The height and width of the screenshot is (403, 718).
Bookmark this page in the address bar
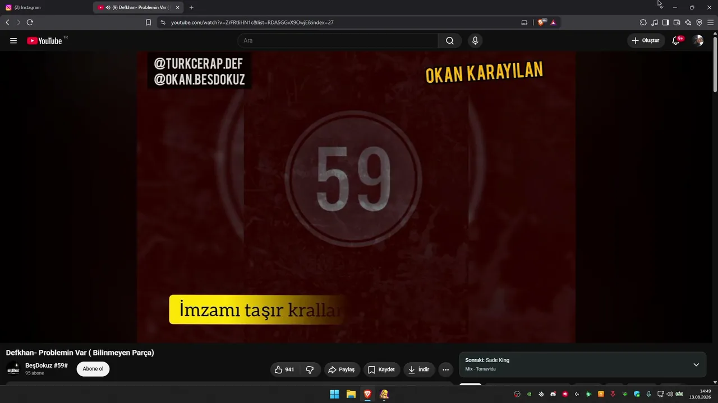[x=148, y=22]
